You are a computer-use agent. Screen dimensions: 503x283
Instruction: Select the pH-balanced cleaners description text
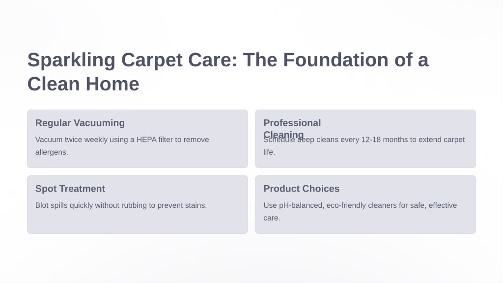(x=360, y=211)
